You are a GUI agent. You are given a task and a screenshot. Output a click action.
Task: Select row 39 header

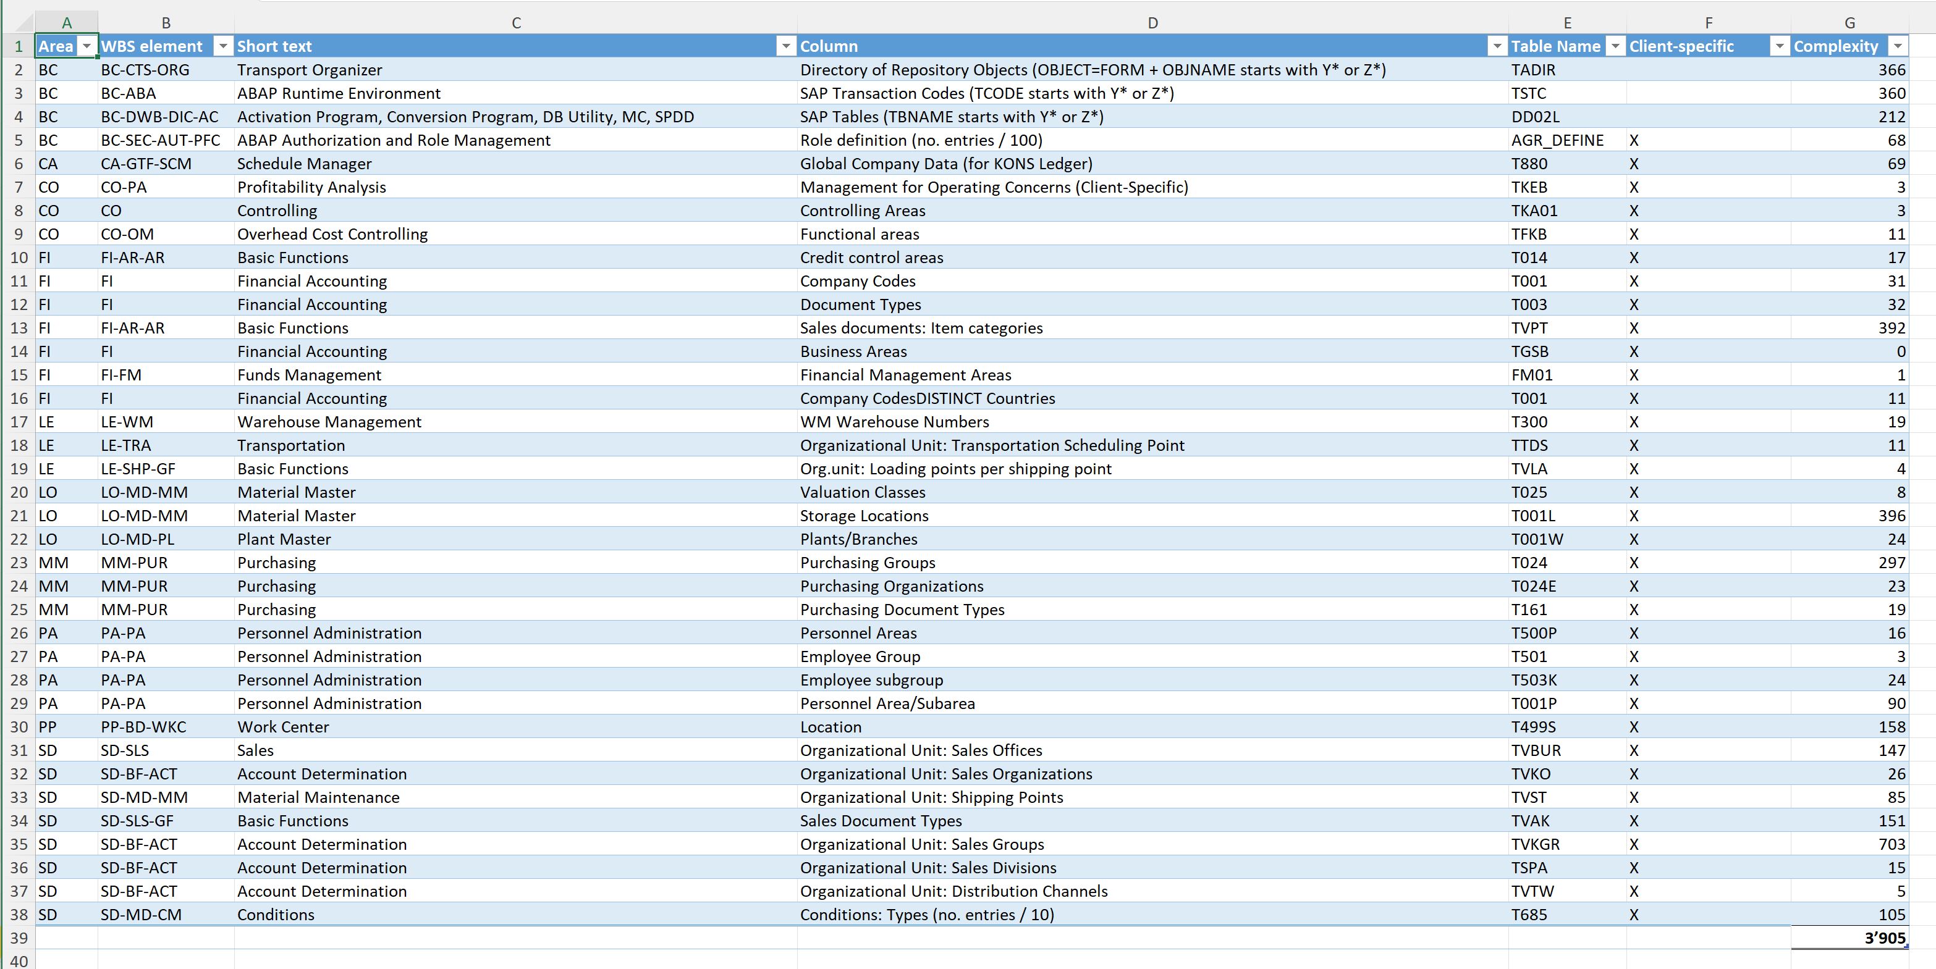pyautogui.click(x=18, y=938)
